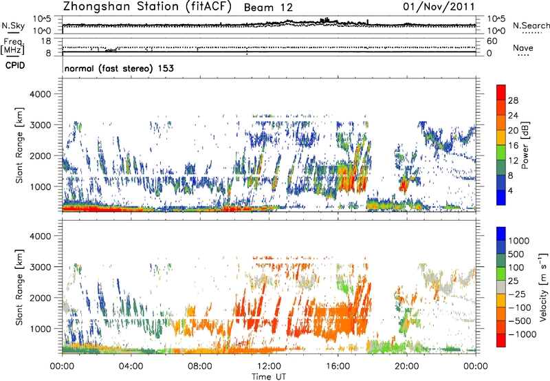Viewport: 550px width, 381px height.
Task: Click the "08:00" time tick label
Action: (200, 367)
